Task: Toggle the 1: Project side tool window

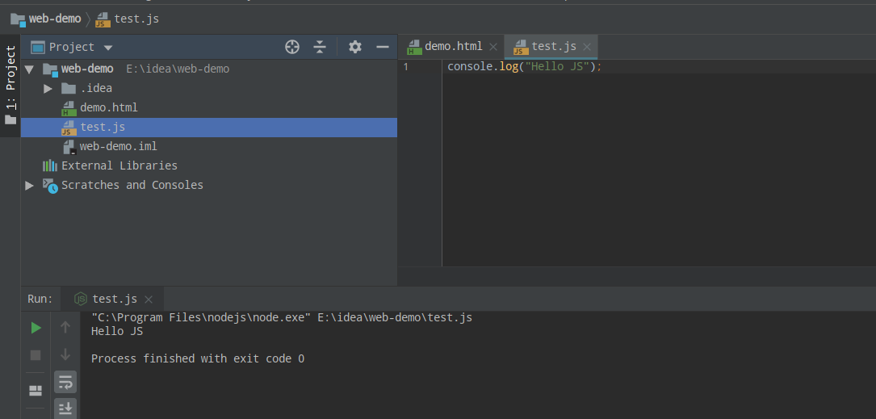Action: (x=10, y=85)
